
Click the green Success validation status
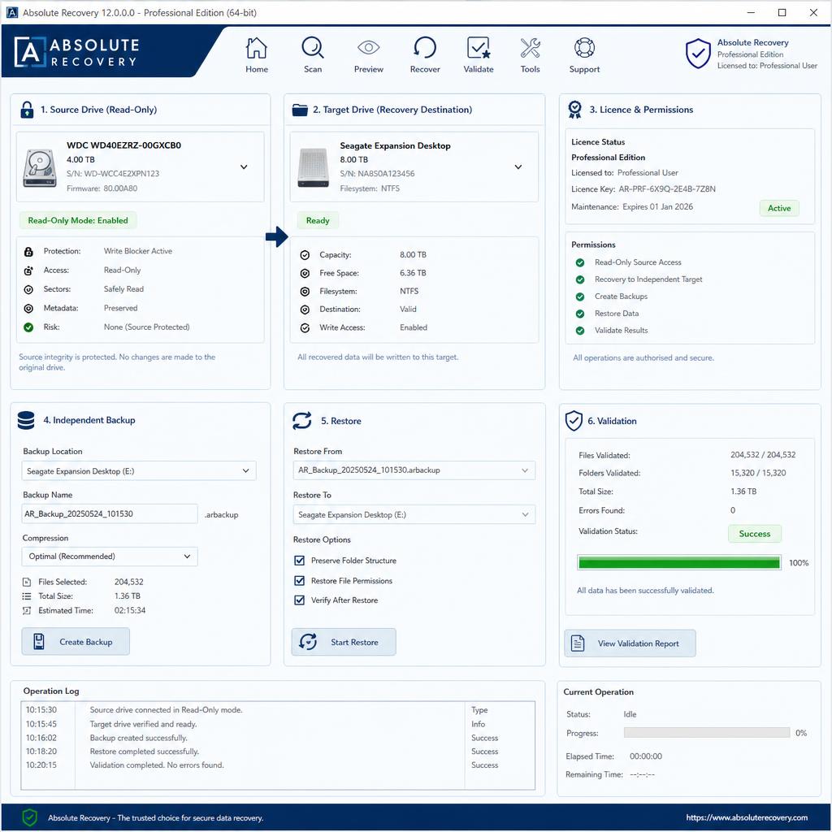tap(754, 534)
